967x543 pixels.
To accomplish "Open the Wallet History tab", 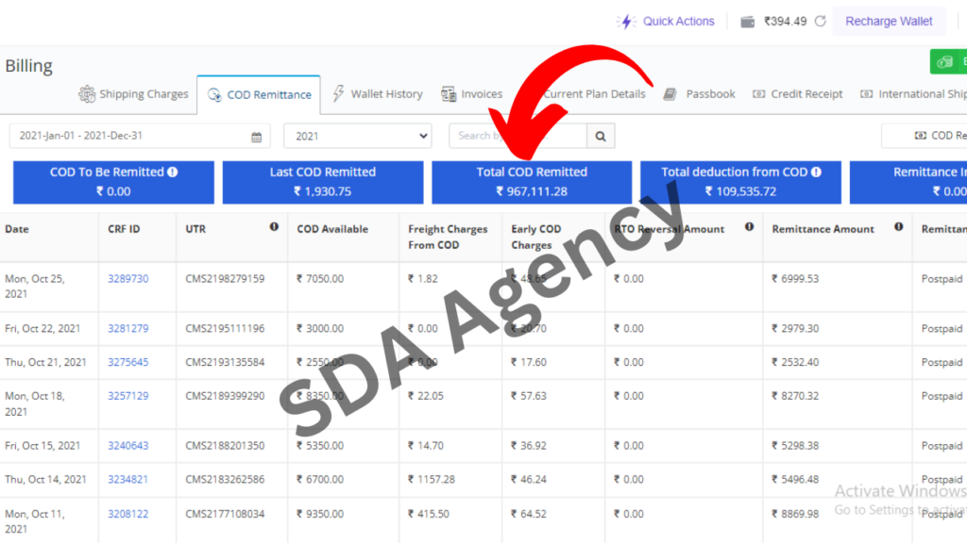I will tap(377, 94).
